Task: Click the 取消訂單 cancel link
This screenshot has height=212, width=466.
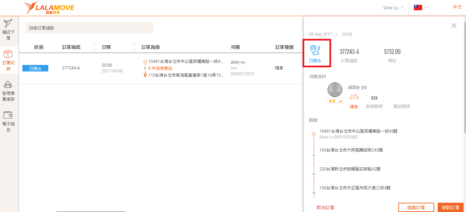Action: [x=325, y=208]
